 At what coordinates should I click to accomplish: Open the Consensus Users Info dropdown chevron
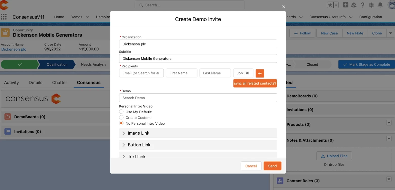pos(351,17)
